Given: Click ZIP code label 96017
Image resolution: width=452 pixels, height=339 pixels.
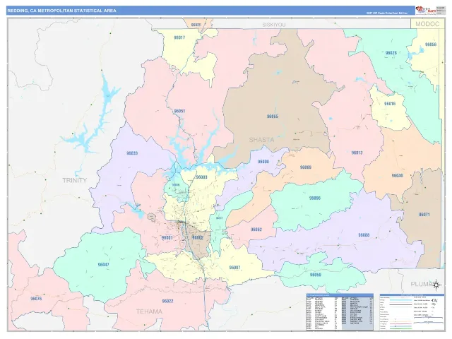Looking at the screenshot, I should (179, 37).
